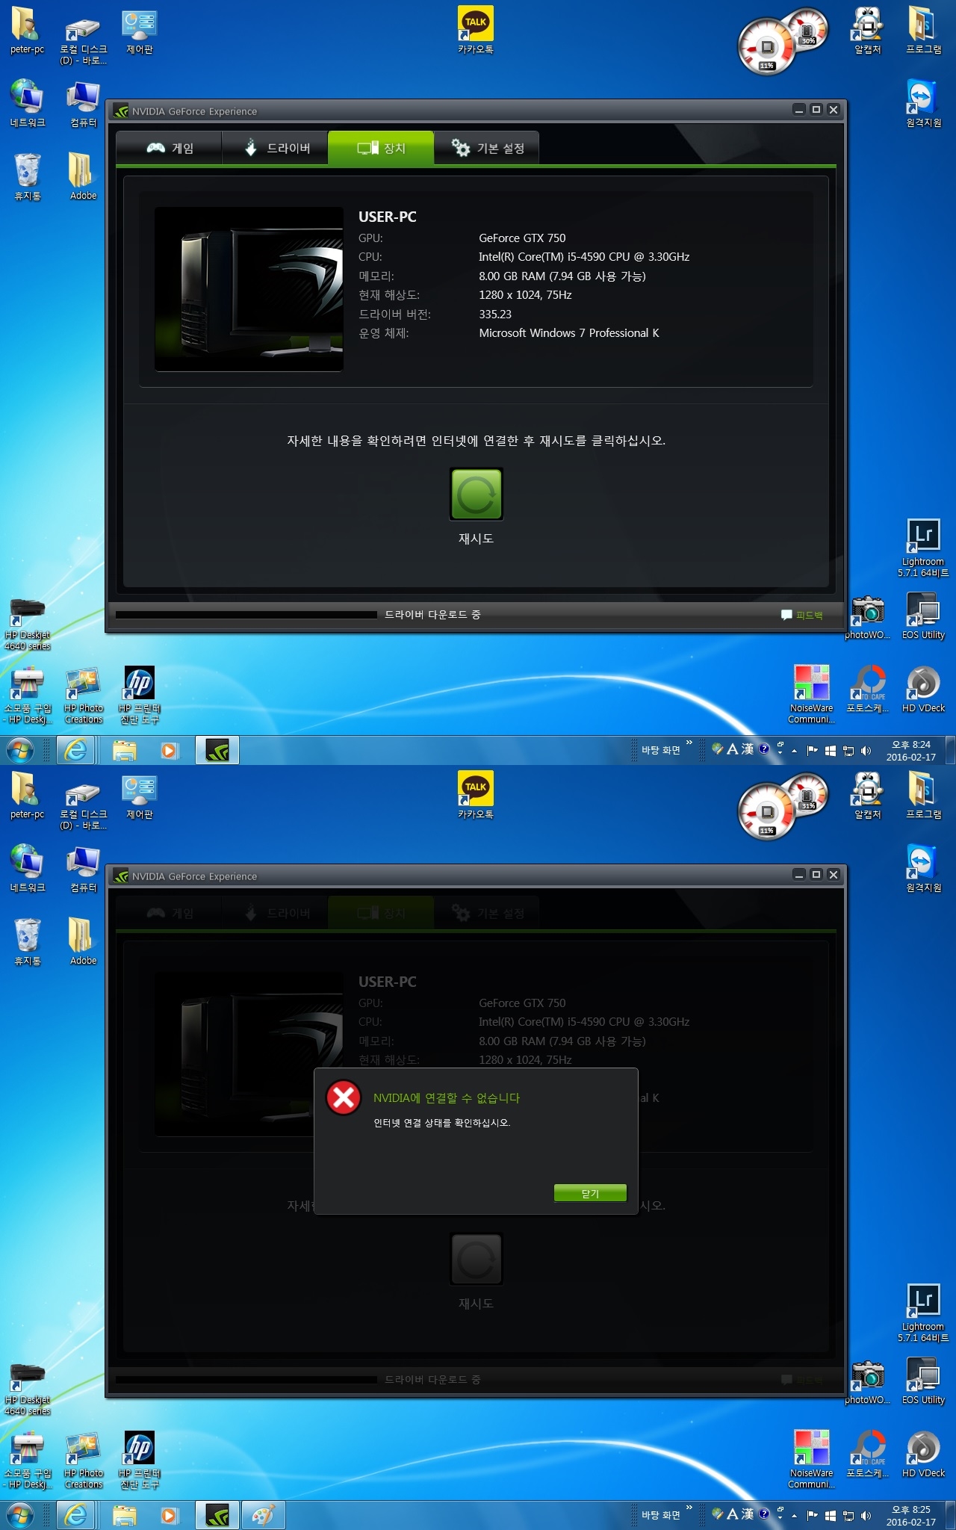Open clock showing 오후 8:25
The width and height of the screenshot is (956, 1530).
(x=911, y=1515)
